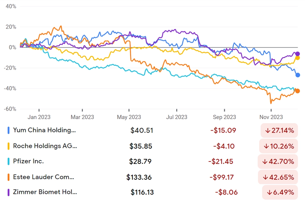The image size is (305, 202).
Task: Click the orange Estee Lauder color marker
Action: click(9, 177)
